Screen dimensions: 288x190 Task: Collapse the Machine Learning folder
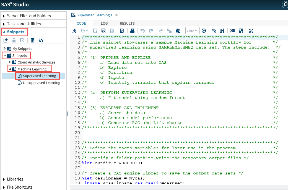tap(10, 69)
